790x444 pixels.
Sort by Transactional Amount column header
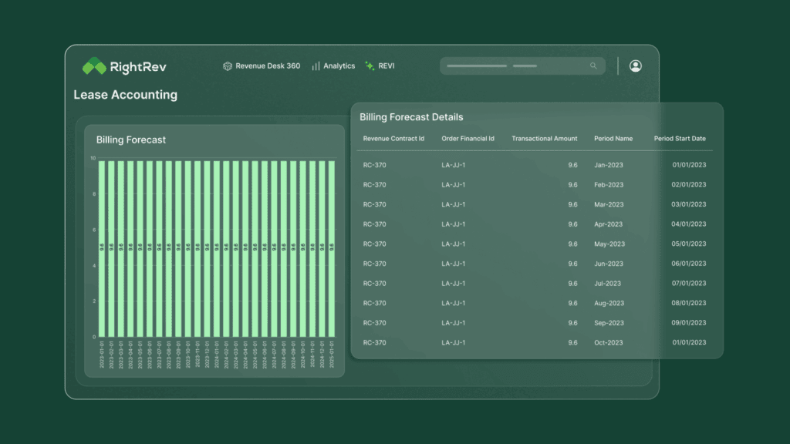point(544,139)
